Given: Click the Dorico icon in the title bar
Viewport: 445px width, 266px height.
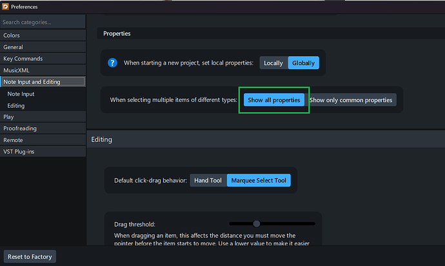Looking at the screenshot, I should [x=6, y=6].
